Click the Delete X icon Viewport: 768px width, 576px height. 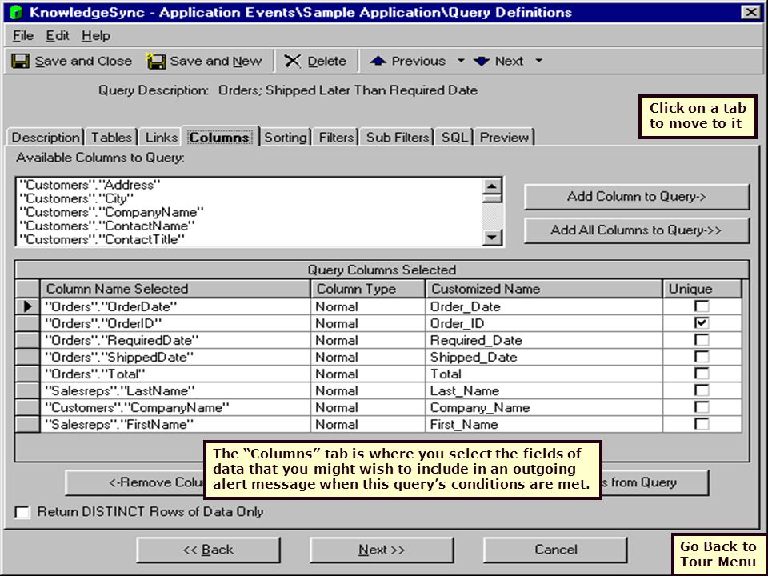pos(293,62)
